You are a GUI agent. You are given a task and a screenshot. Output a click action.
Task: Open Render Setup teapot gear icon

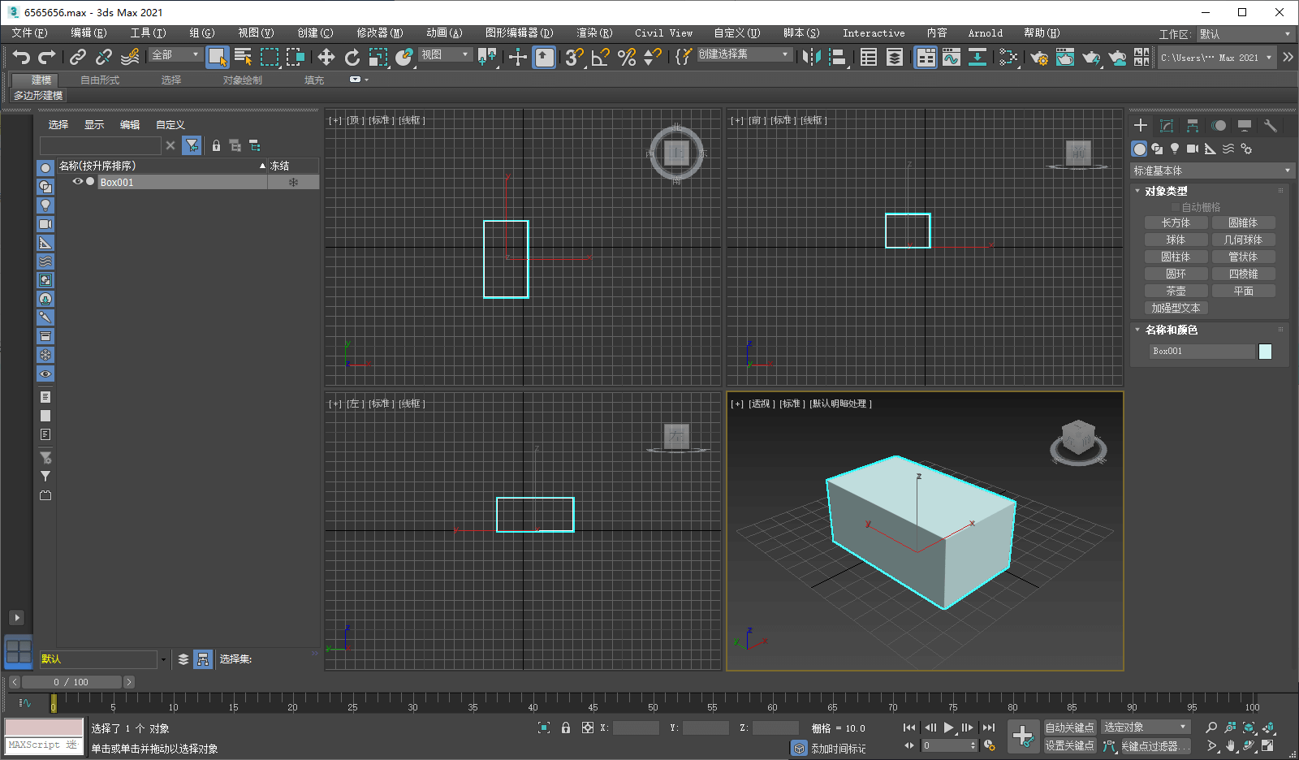(1039, 57)
